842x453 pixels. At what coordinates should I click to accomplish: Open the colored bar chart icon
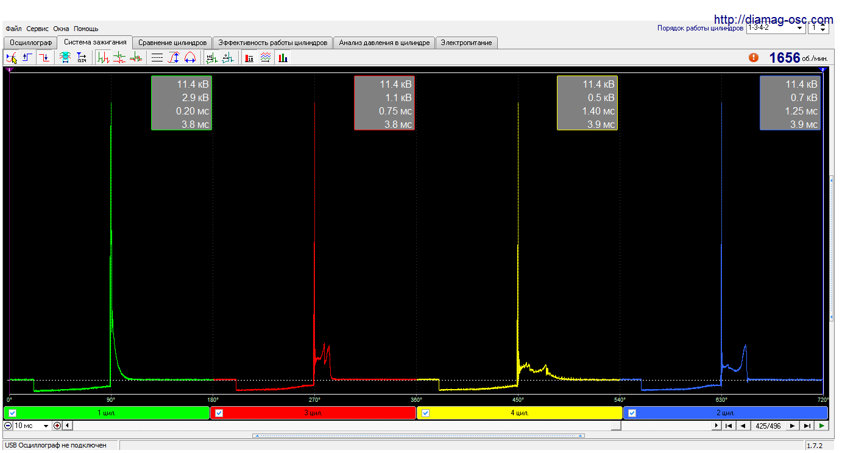click(283, 58)
